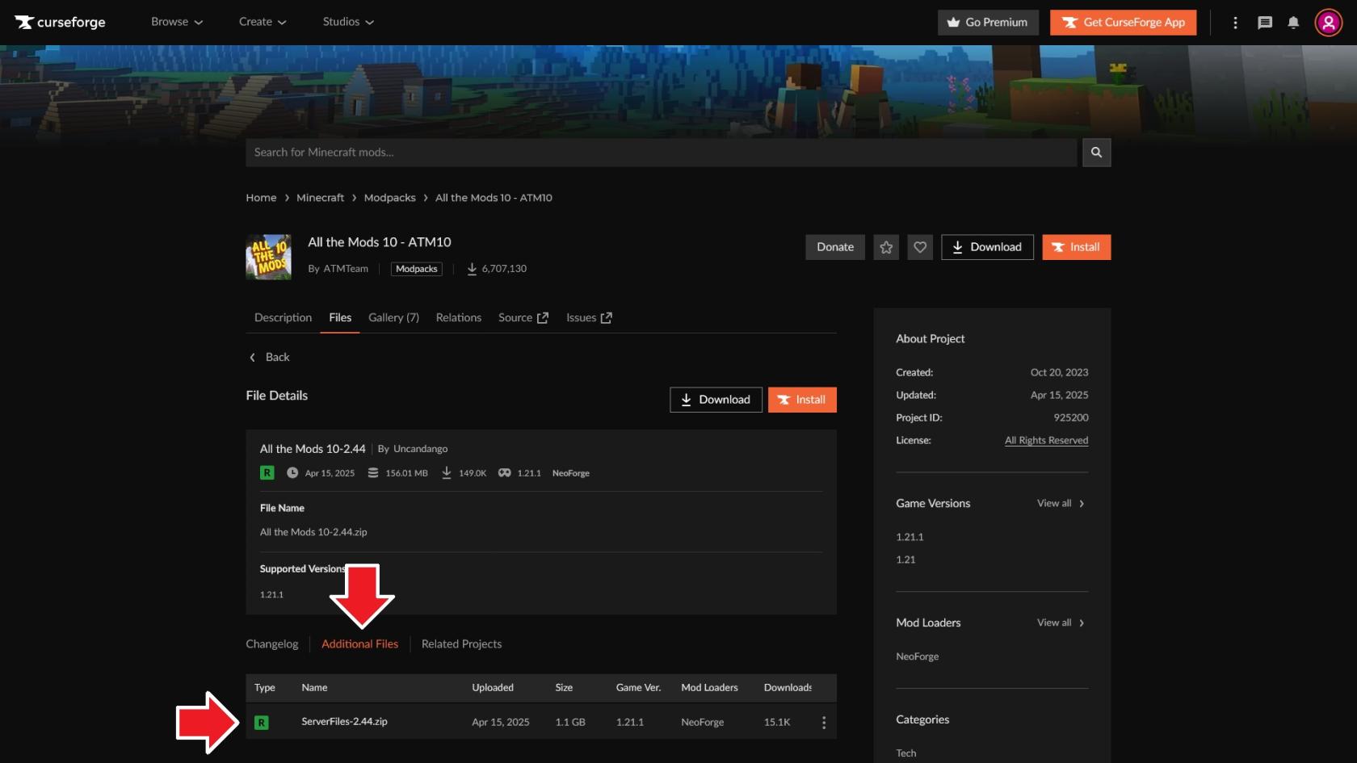Click View all for Game Versions
This screenshot has width=1357, height=763.
(x=1061, y=504)
